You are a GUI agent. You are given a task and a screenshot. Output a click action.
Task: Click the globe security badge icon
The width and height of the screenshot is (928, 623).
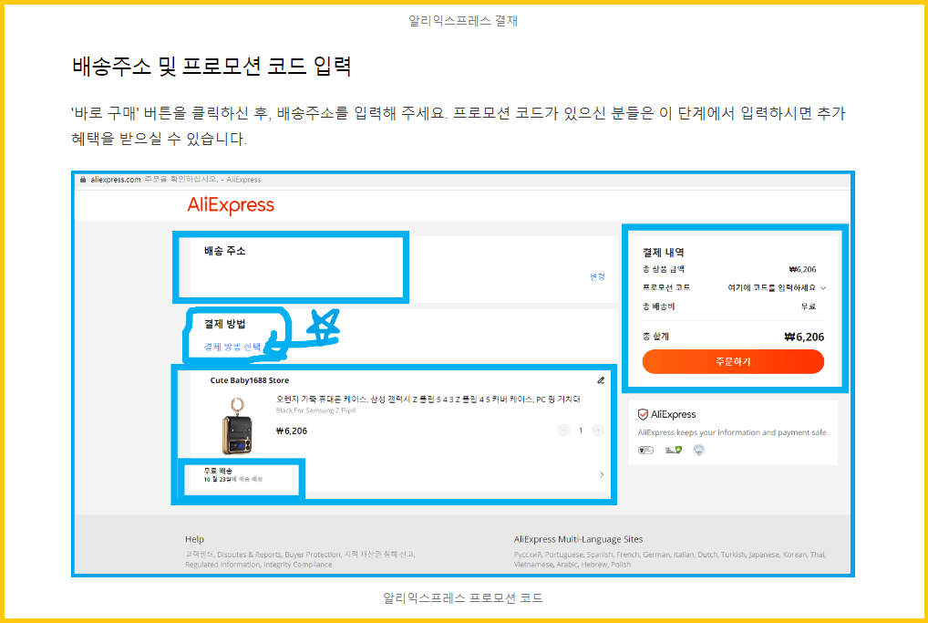[x=699, y=450]
